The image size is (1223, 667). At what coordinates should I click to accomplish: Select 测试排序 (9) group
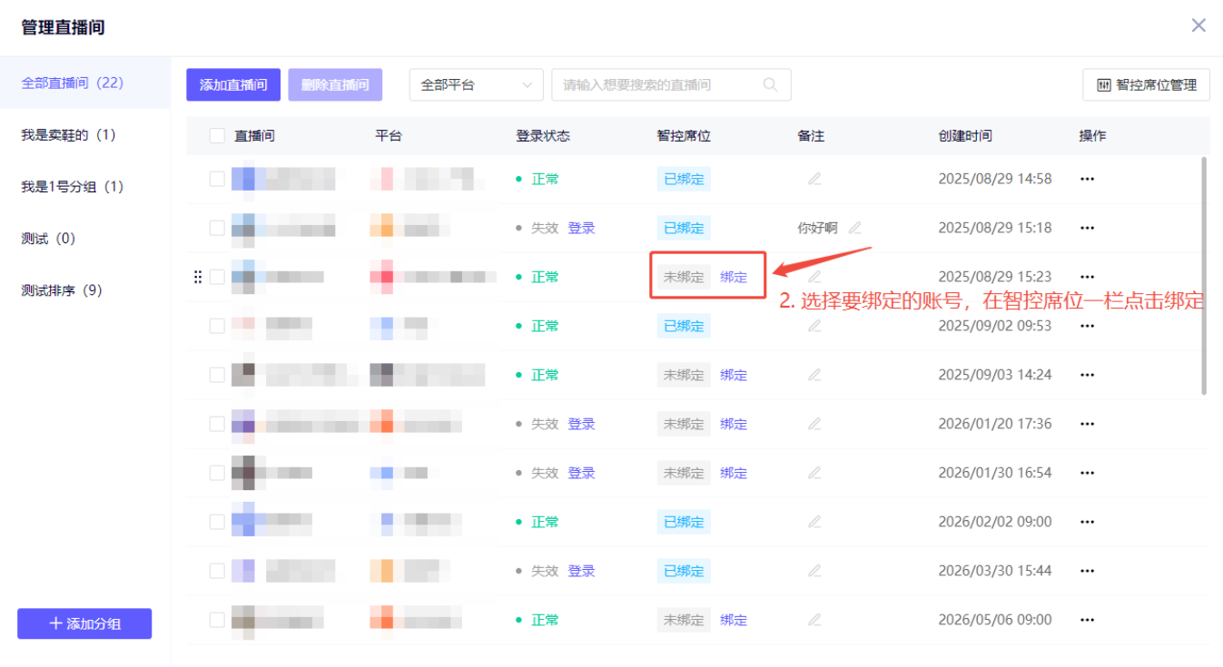coord(85,290)
